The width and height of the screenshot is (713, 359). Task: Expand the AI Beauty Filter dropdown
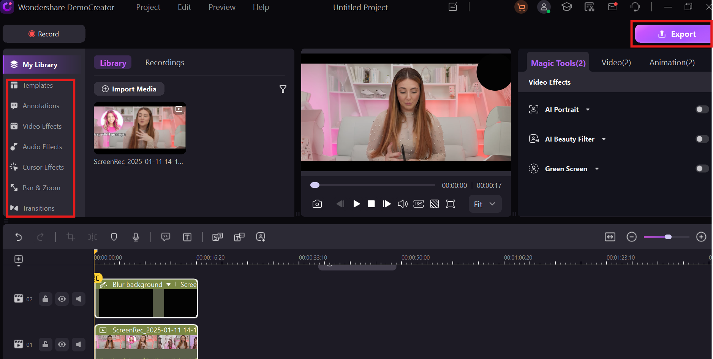pyautogui.click(x=604, y=139)
